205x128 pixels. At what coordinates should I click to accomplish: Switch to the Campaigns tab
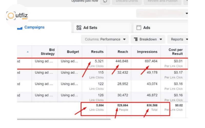tap(34, 27)
